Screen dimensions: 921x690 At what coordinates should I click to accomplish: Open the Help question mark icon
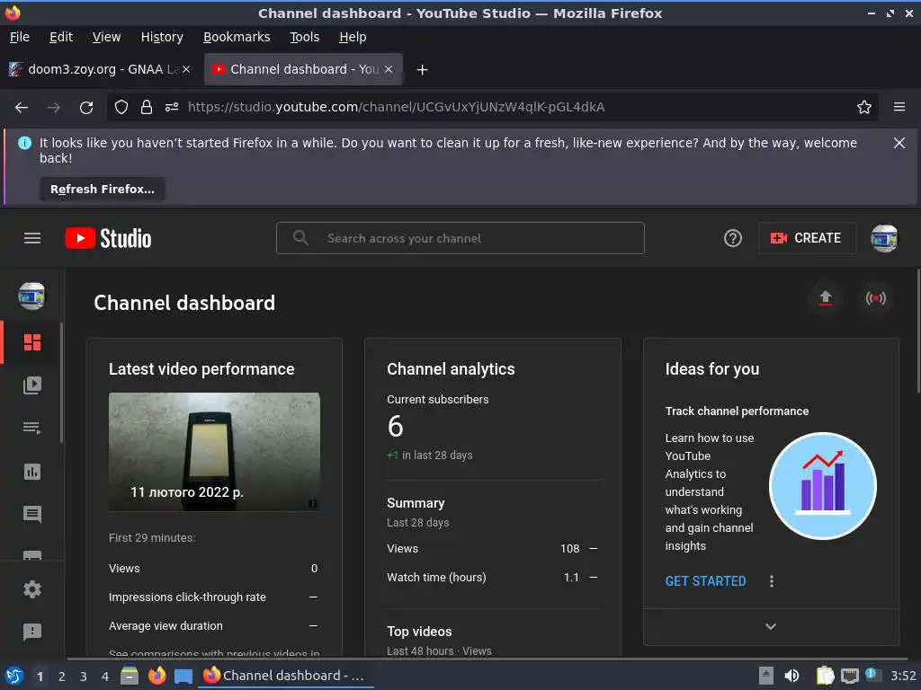pyautogui.click(x=732, y=238)
